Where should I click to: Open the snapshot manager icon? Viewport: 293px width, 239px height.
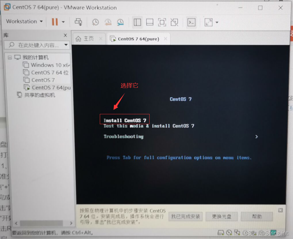pos(120,22)
